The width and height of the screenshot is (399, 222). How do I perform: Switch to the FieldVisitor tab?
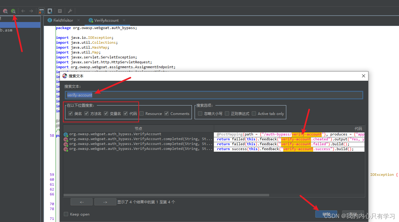tap(63, 20)
